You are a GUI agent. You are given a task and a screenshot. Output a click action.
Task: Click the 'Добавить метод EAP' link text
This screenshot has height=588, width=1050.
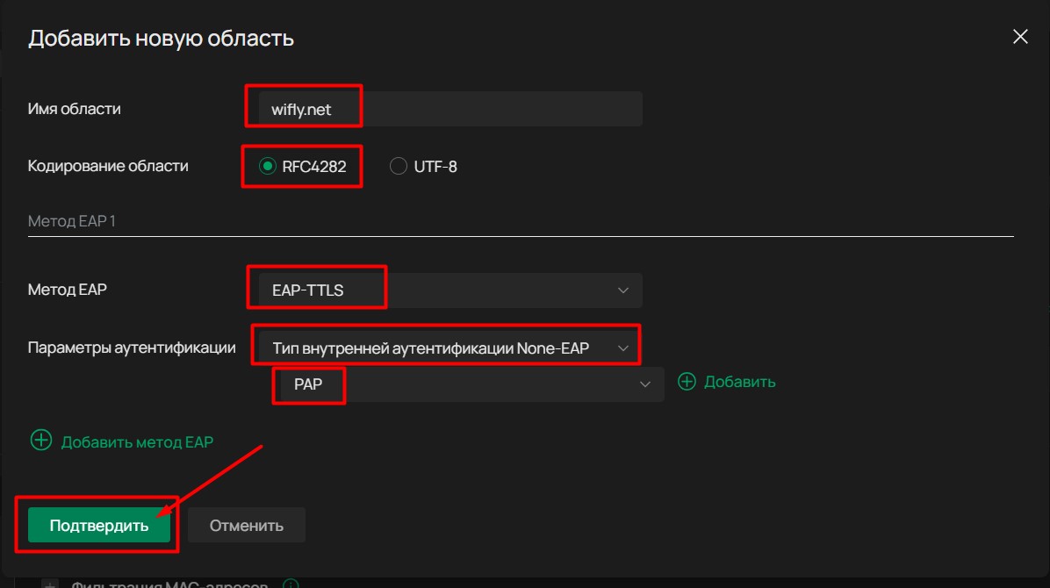tap(137, 441)
